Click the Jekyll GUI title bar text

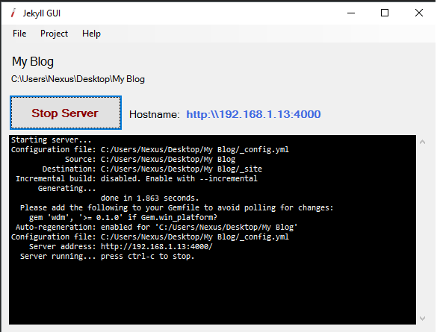point(42,13)
